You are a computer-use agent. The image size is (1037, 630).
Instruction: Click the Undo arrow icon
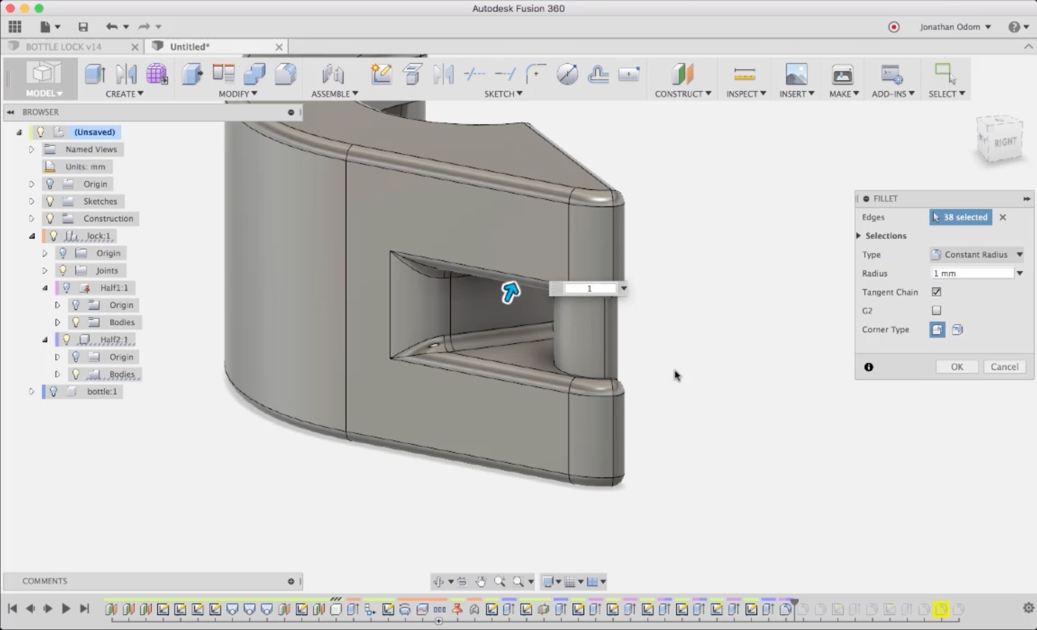(111, 27)
